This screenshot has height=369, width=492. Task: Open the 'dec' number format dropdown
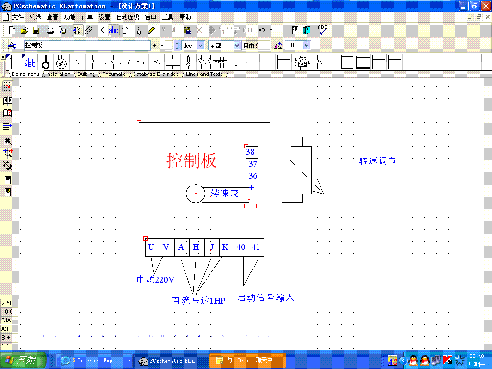coord(201,46)
